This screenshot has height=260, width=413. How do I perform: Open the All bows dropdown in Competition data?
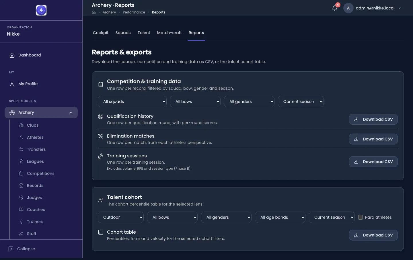tap(195, 101)
